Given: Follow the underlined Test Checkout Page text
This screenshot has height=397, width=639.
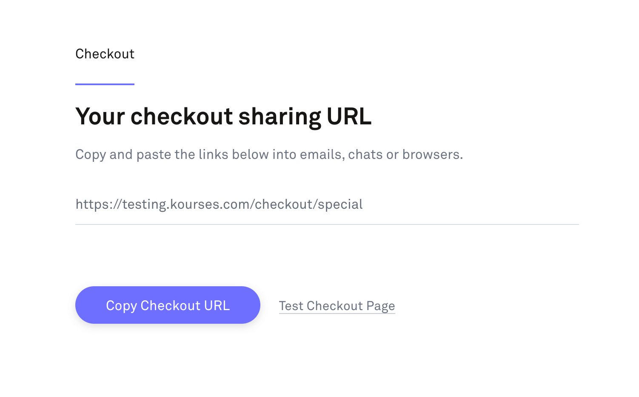Looking at the screenshot, I should coord(337,306).
